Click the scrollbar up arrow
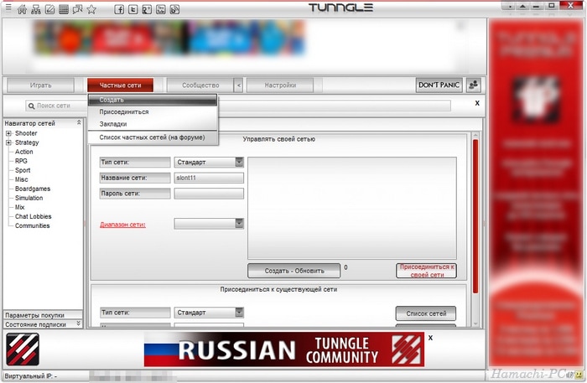Image resolution: width=587 pixels, height=383 pixels. coord(475,136)
